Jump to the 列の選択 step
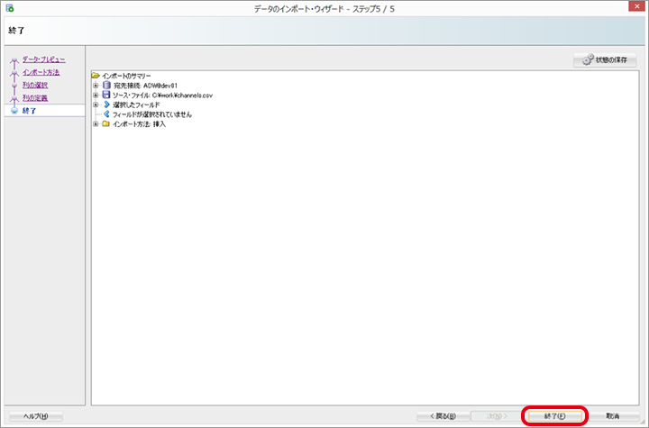The width and height of the screenshot is (649, 428). click(35, 85)
